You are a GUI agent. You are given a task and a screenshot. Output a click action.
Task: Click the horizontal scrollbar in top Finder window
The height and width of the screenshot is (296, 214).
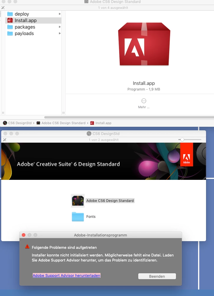pyautogui.click(x=129, y=117)
